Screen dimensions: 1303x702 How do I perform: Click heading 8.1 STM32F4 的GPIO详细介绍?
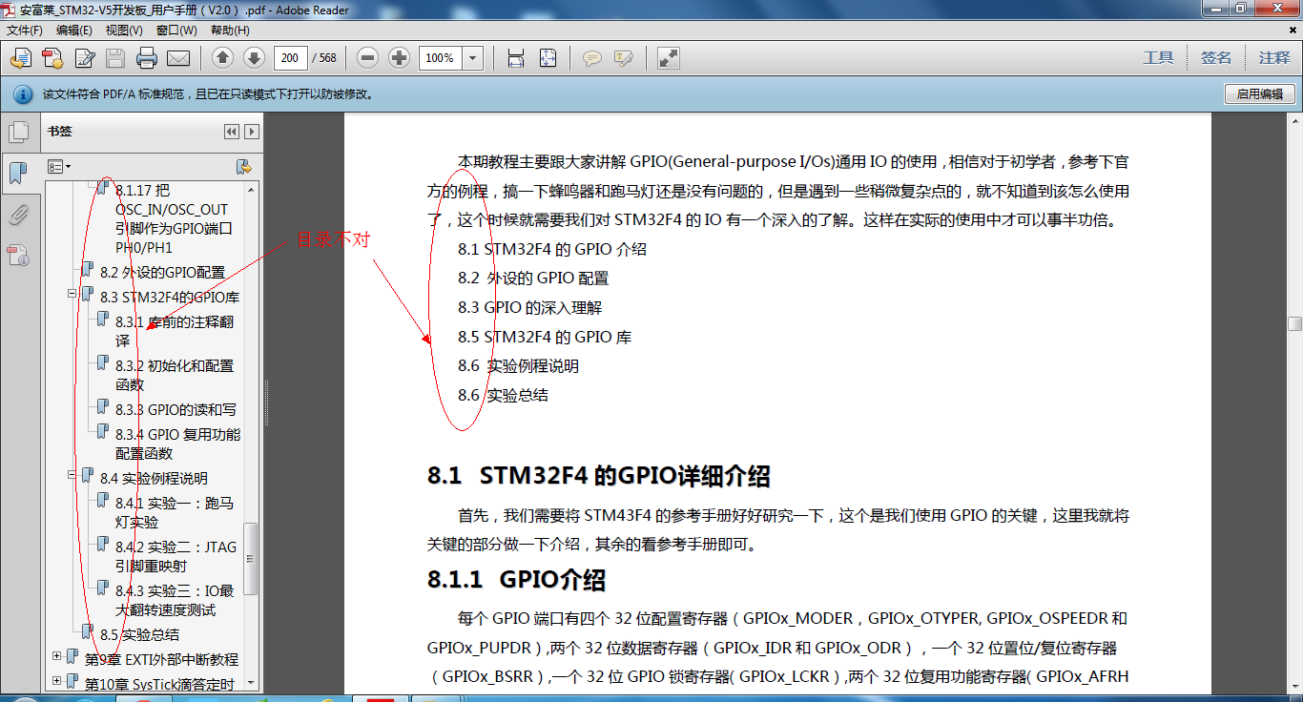(x=598, y=476)
